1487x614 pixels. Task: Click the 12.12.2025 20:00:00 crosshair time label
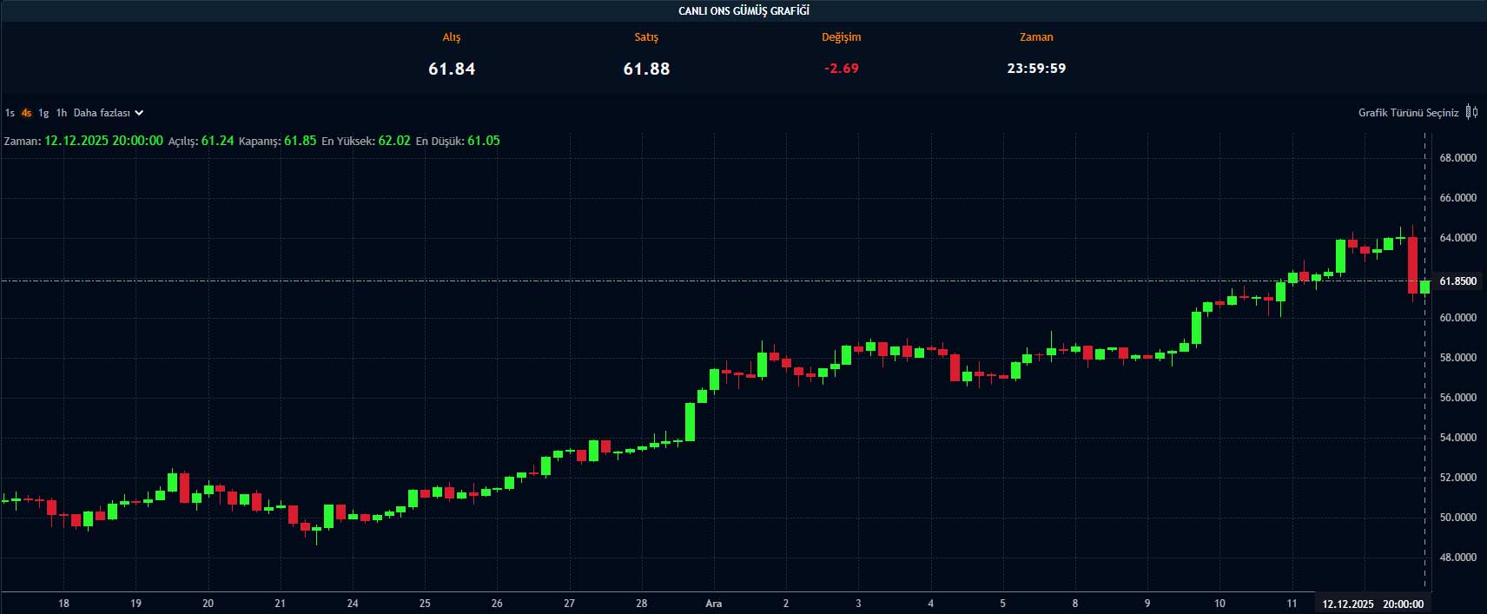pyautogui.click(x=1372, y=604)
